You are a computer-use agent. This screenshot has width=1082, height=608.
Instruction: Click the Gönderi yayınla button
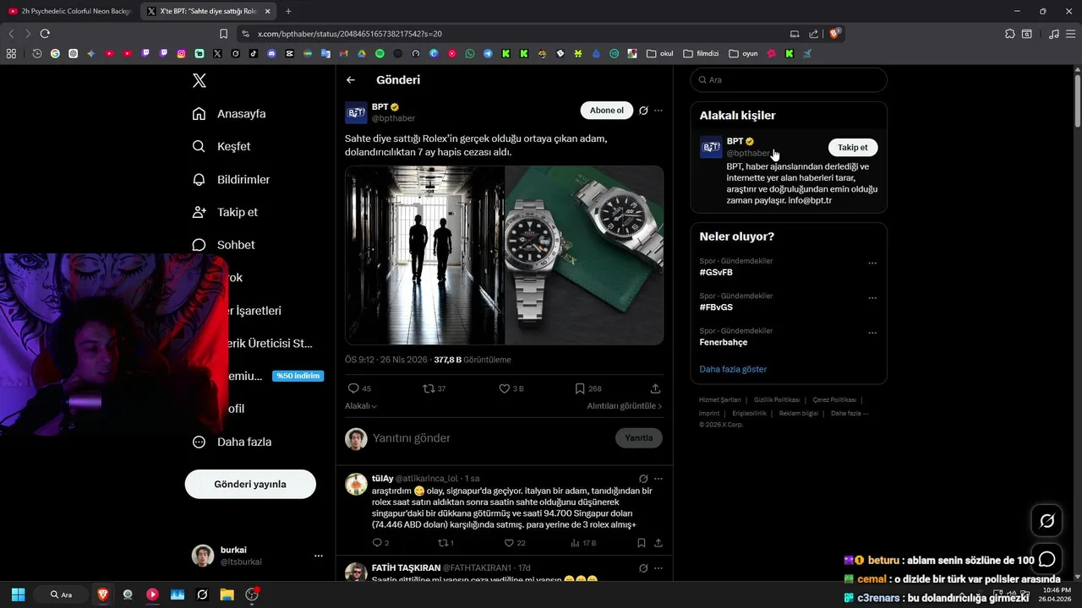(x=250, y=484)
